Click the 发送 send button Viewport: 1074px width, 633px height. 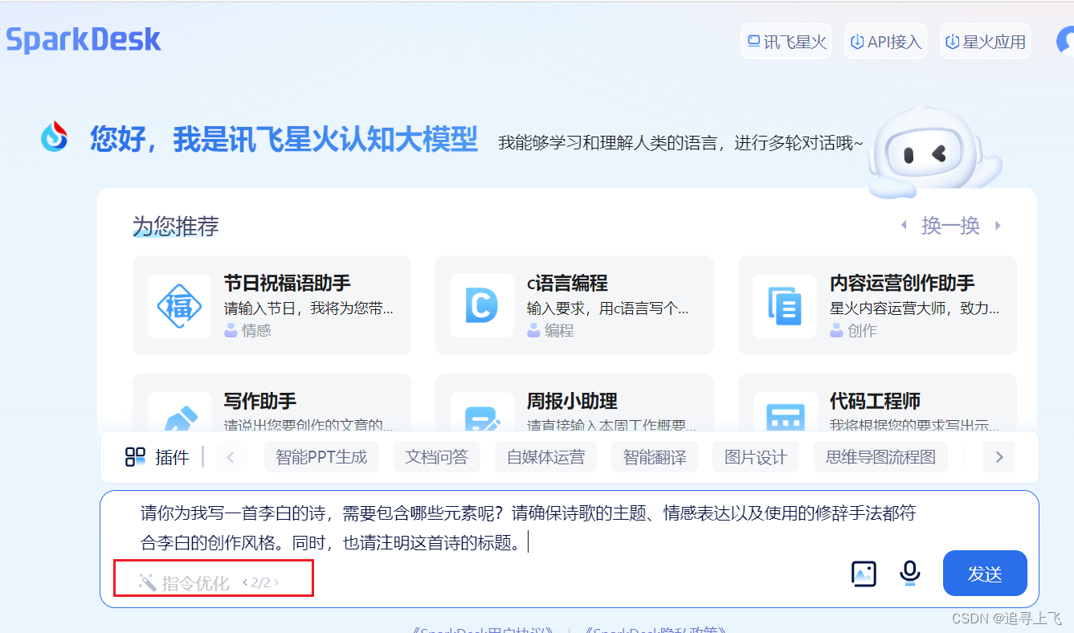pyautogui.click(x=985, y=574)
